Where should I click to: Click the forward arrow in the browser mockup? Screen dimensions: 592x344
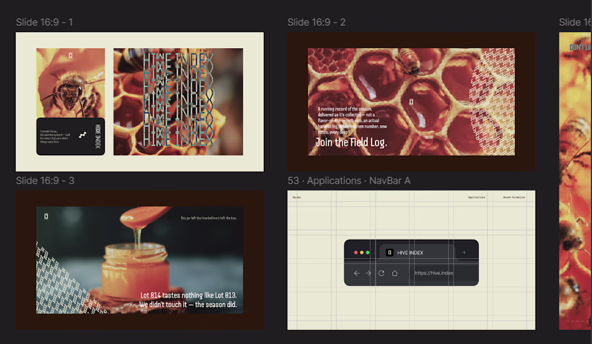(369, 273)
